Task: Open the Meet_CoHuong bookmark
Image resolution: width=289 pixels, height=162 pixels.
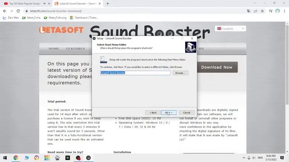Action: pos(55,18)
